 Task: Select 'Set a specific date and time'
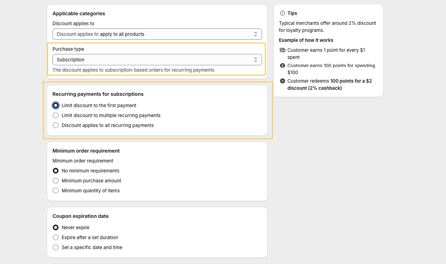pyautogui.click(x=56, y=247)
